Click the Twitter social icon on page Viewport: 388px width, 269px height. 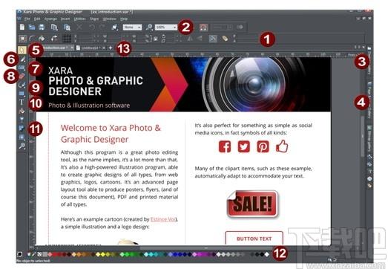[244, 146]
